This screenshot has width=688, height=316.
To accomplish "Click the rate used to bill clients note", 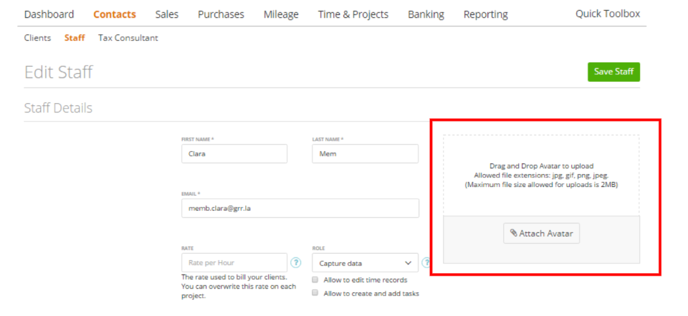I will click(x=239, y=287).
